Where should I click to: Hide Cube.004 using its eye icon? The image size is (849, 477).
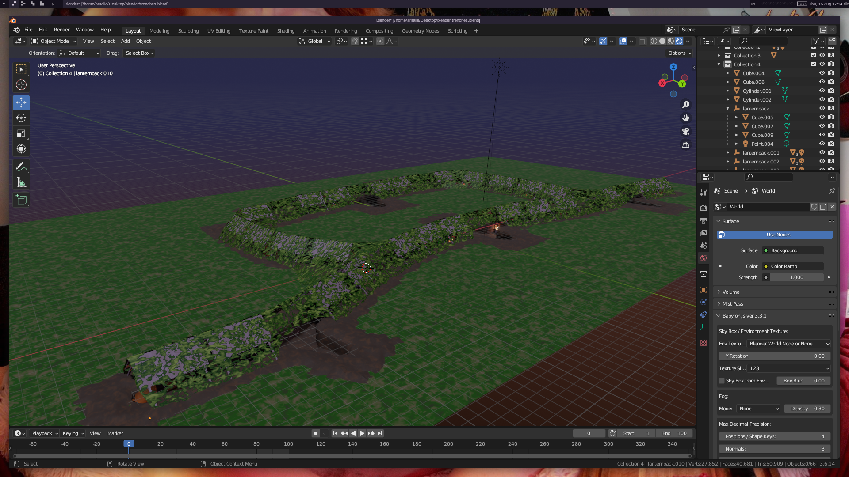coord(822,73)
